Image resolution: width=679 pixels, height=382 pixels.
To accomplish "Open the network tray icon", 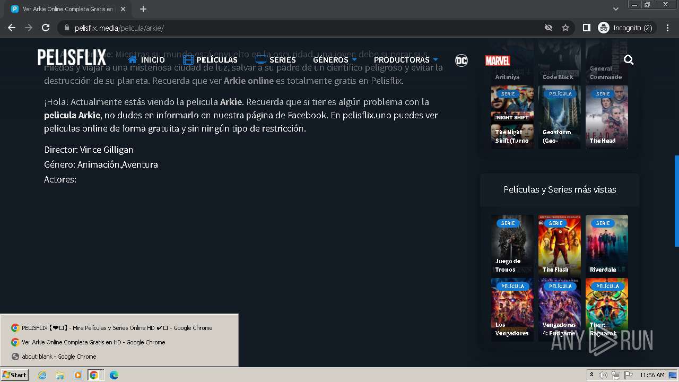I will [x=616, y=375].
